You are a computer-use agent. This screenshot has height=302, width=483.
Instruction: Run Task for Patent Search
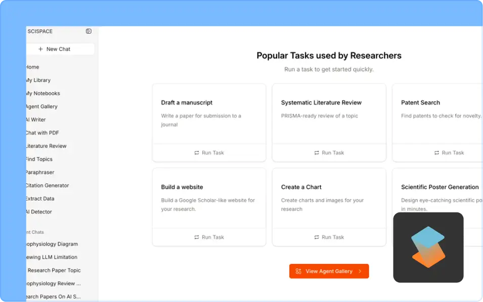(x=449, y=153)
